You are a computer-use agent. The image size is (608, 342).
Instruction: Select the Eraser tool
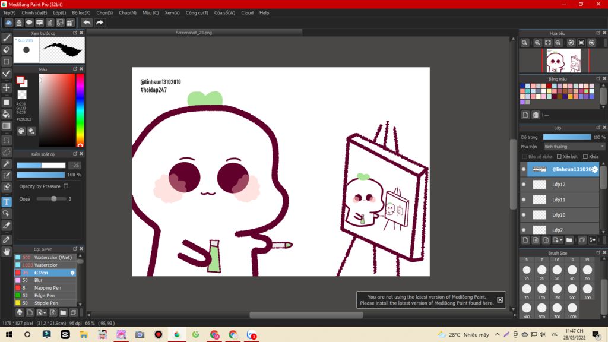[x=7, y=50]
